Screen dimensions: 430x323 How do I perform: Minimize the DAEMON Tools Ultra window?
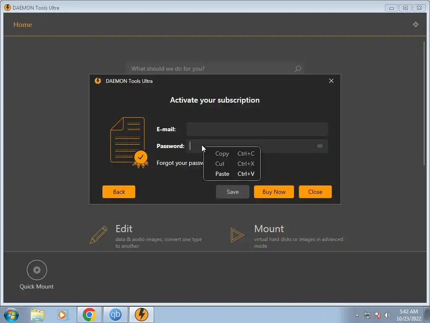coord(391,8)
